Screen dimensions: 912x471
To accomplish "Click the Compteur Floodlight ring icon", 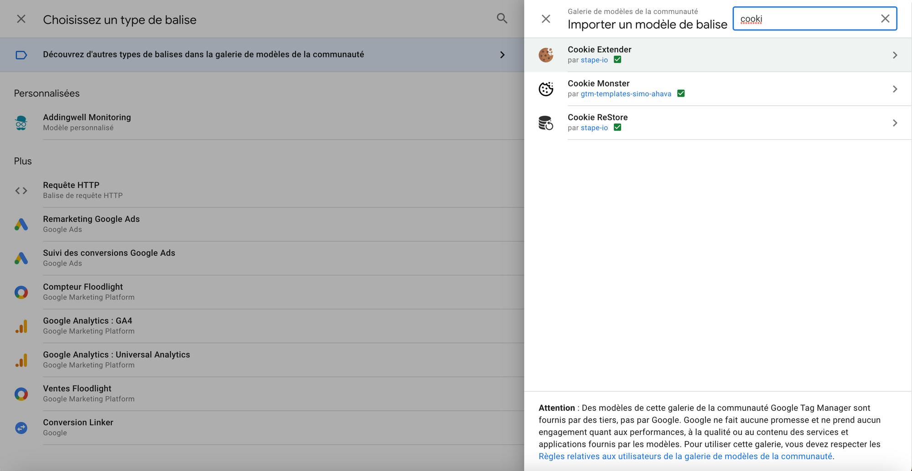I will point(21,292).
